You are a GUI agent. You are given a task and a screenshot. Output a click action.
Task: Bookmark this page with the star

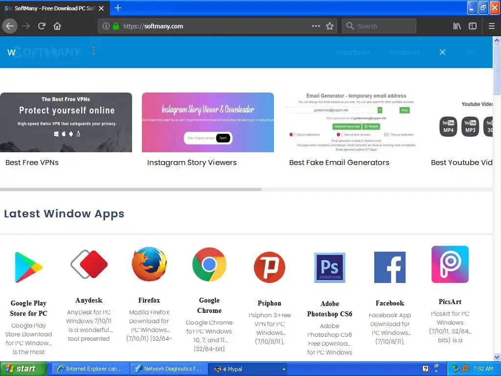[330, 26]
